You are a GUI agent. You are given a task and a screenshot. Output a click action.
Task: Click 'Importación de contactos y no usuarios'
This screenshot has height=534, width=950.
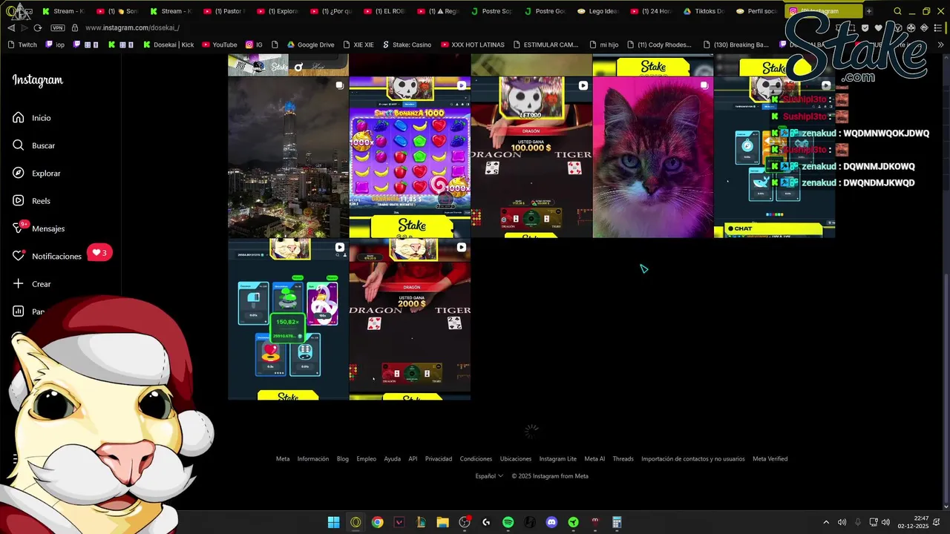[693, 459]
